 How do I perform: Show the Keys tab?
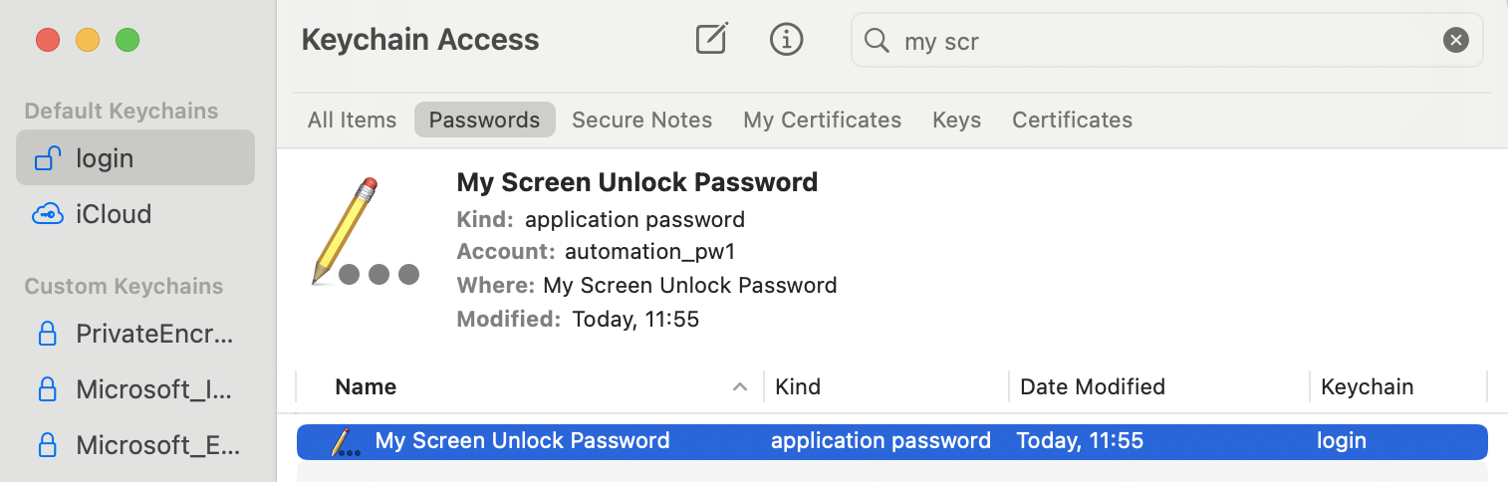click(956, 120)
